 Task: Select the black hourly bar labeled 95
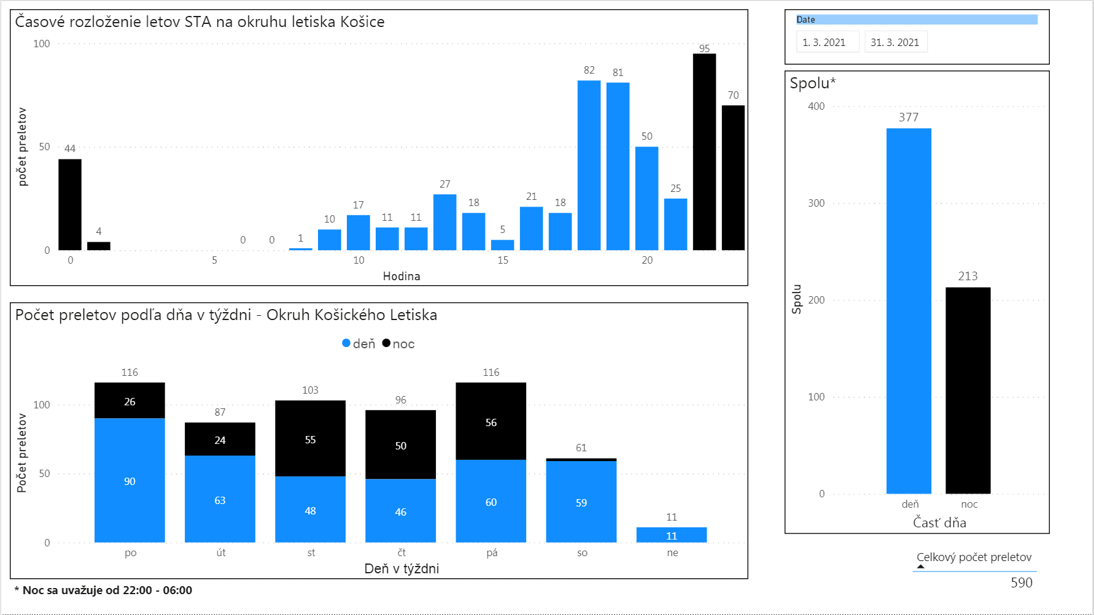704,152
